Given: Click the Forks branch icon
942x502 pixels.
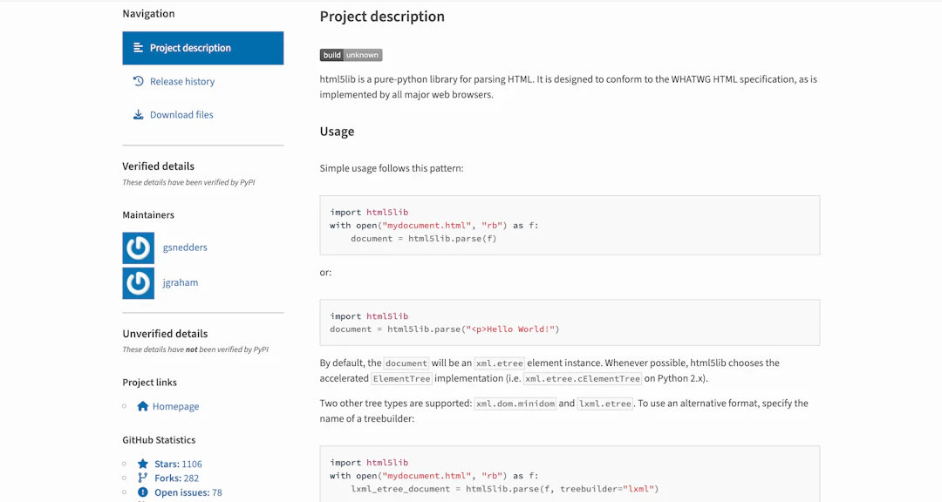Looking at the screenshot, I should [142, 478].
